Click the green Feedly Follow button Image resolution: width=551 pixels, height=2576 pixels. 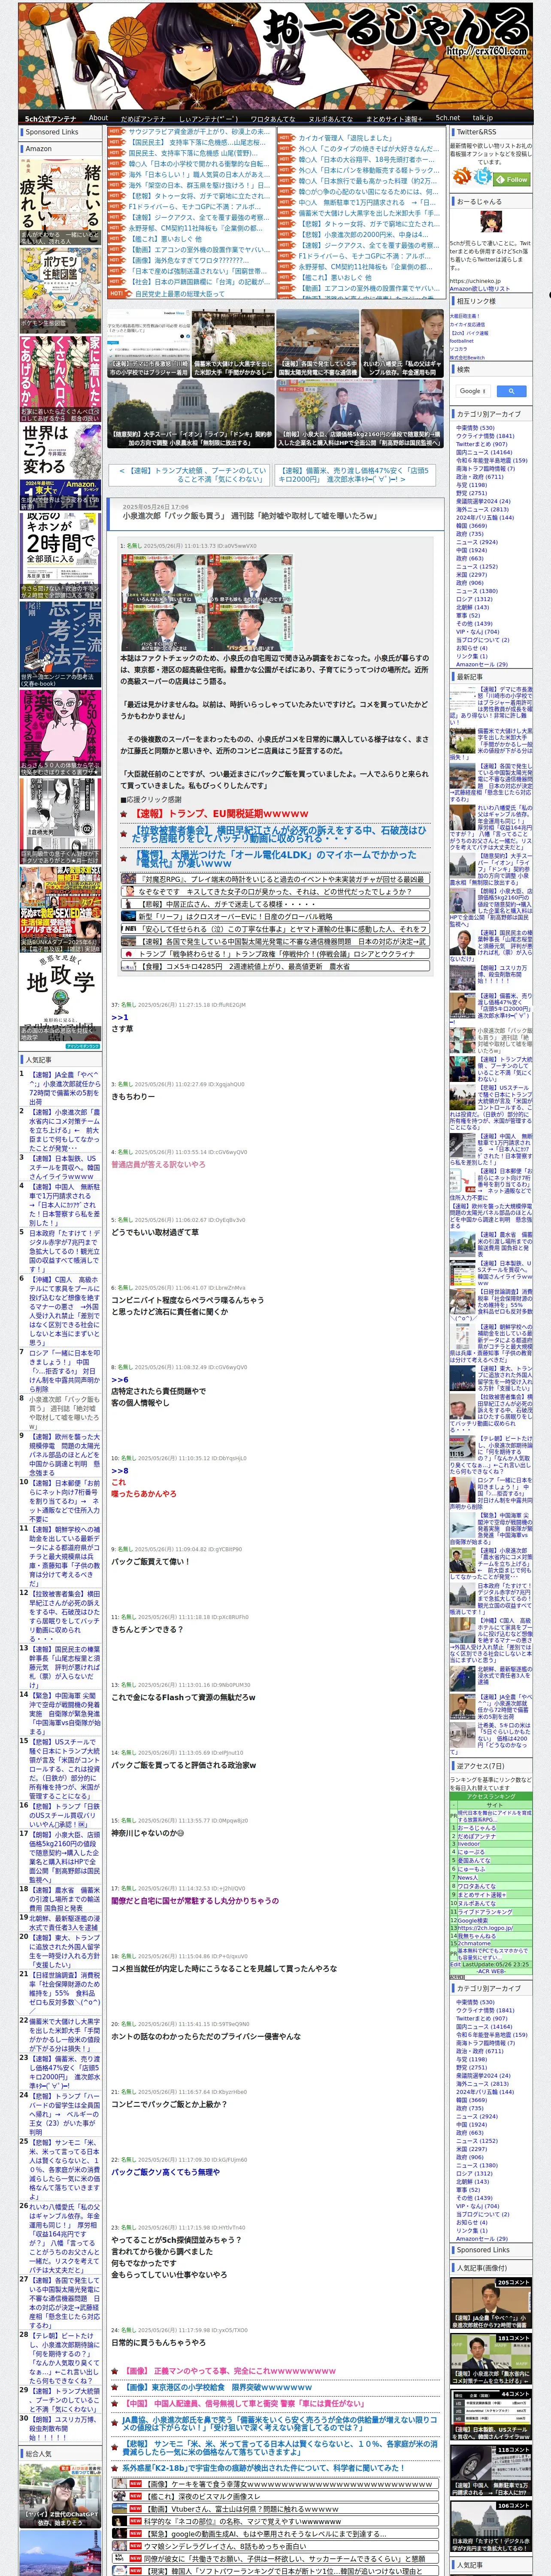click(513, 179)
